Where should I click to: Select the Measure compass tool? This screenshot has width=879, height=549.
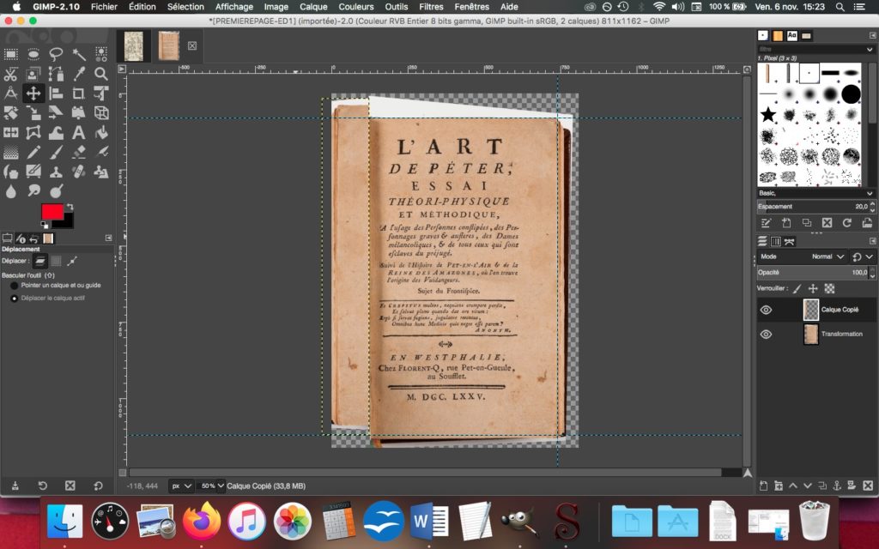tap(10, 93)
